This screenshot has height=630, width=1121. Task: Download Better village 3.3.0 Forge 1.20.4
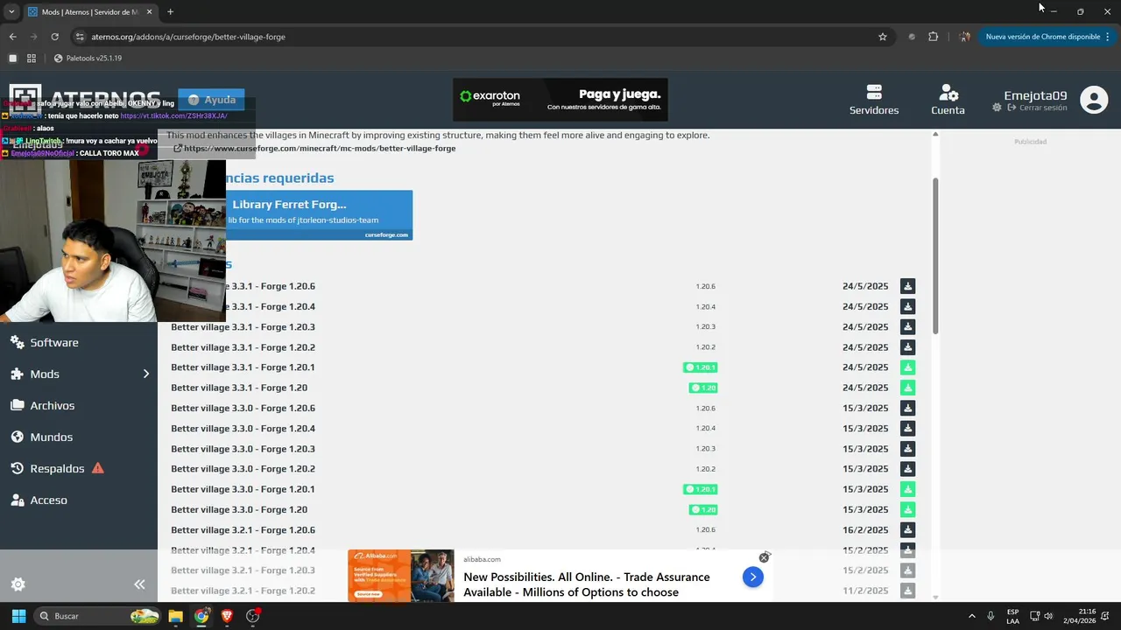point(907,429)
